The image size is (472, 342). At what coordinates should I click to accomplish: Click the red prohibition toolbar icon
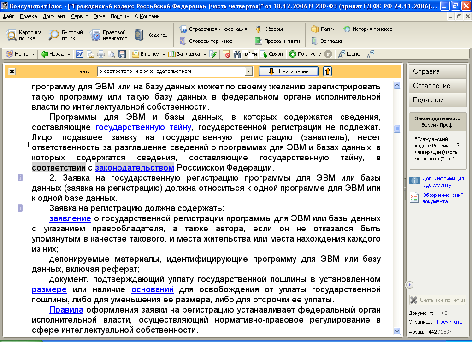pyautogui.click(x=227, y=54)
